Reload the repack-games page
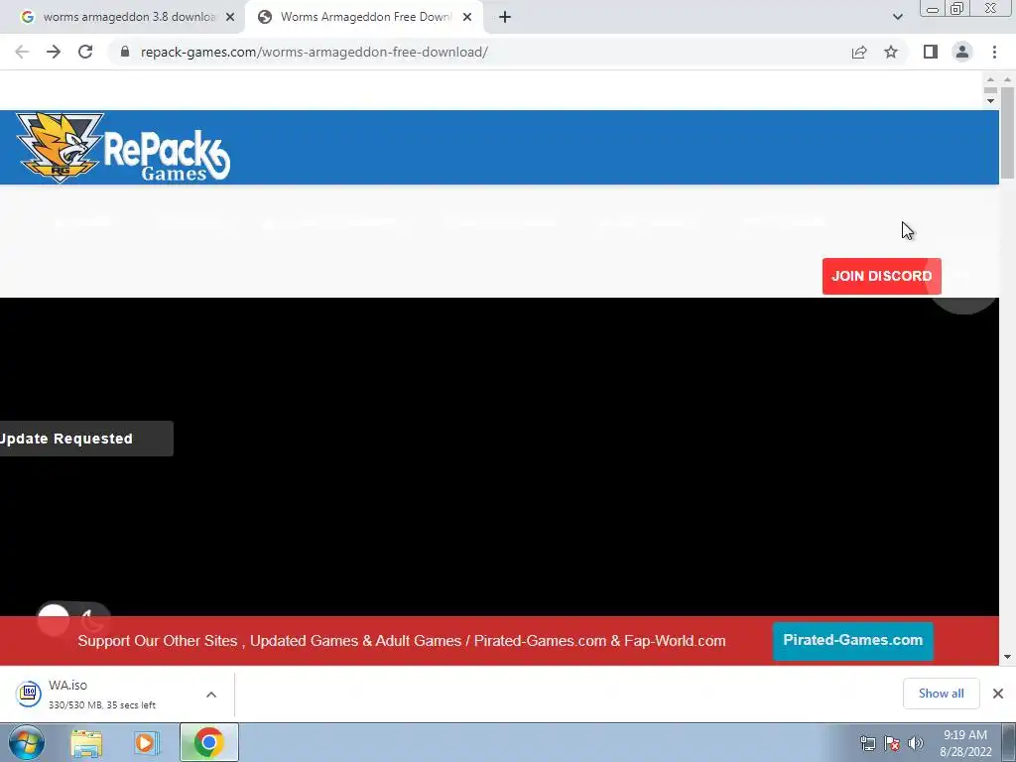 click(x=85, y=52)
